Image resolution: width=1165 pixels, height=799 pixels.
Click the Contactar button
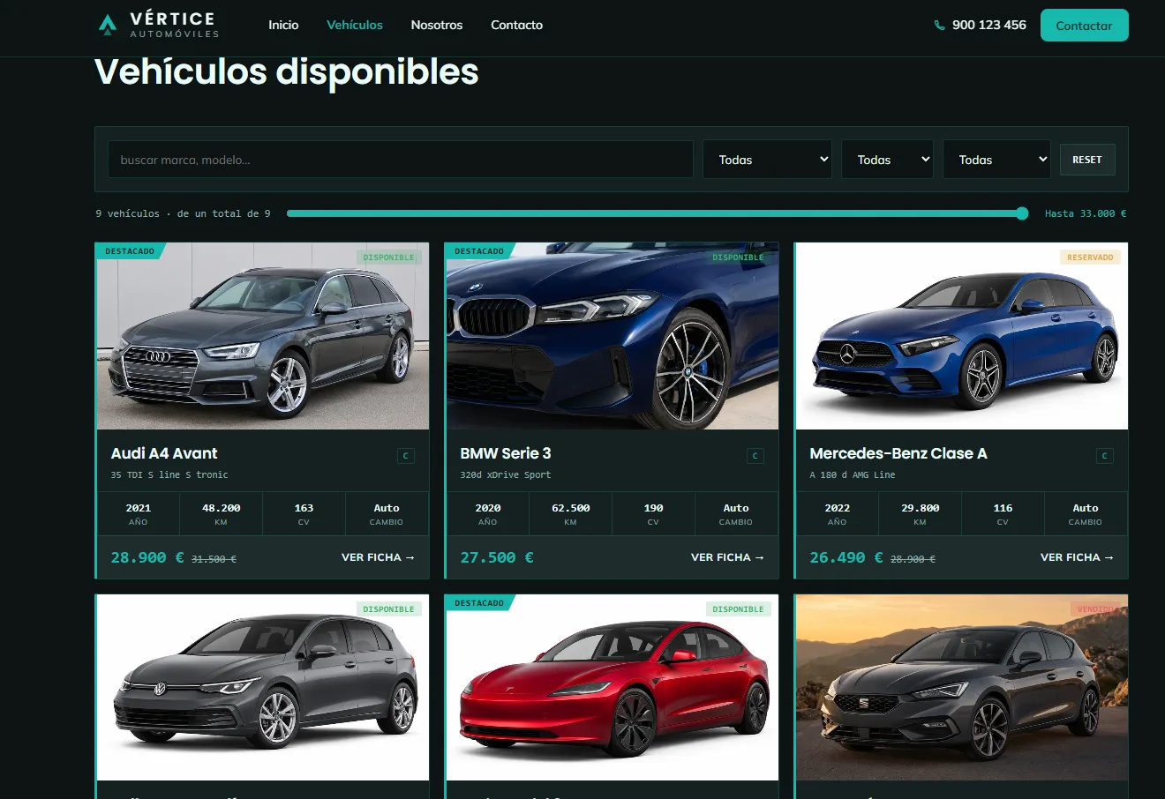click(1084, 26)
